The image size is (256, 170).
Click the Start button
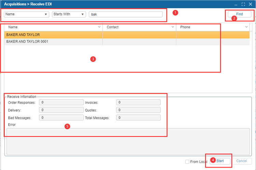[x=220, y=161]
